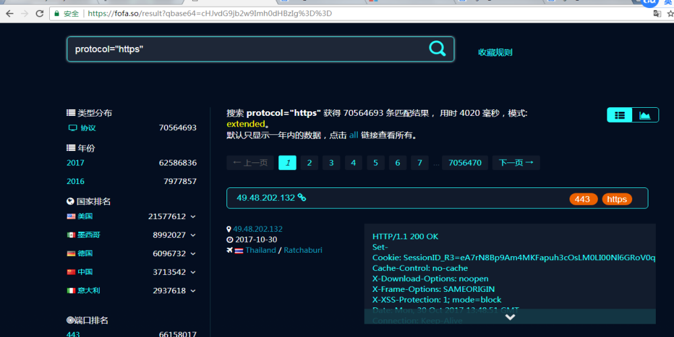Click the Mexico flag icon

71,235
